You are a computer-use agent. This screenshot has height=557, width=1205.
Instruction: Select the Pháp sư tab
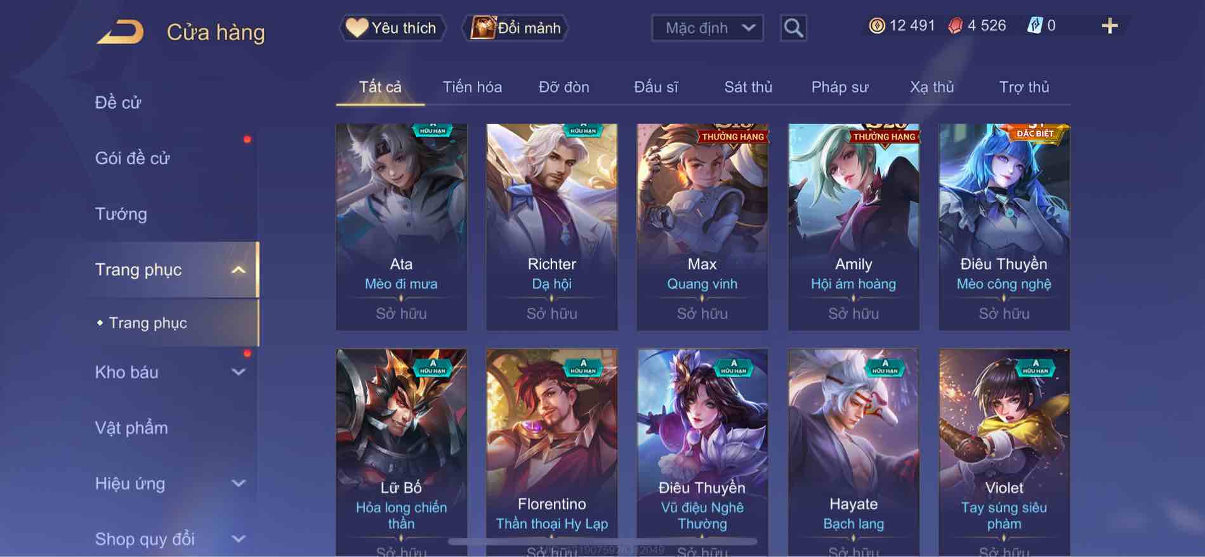click(x=840, y=87)
